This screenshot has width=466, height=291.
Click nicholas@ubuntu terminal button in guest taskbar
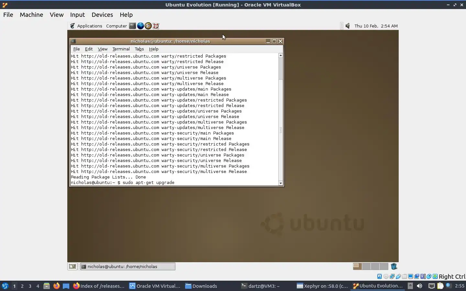(x=128, y=266)
